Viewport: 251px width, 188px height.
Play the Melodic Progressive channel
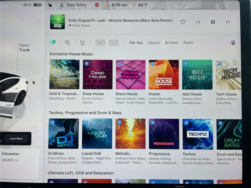131,134
